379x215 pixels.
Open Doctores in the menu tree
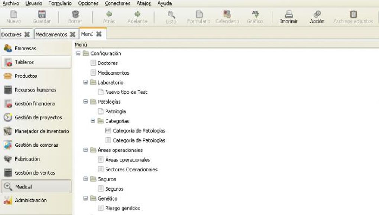(107, 63)
